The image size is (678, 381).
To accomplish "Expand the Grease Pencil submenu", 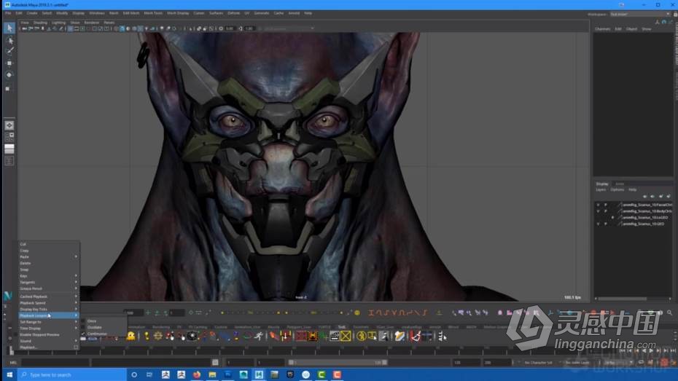I will tap(48, 288).
